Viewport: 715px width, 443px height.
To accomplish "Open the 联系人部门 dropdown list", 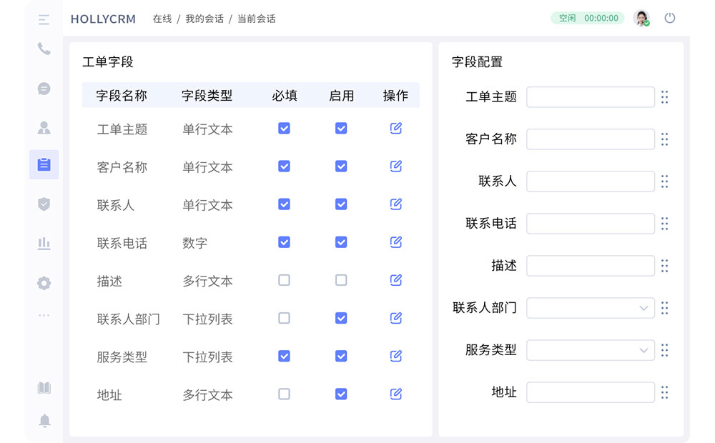I will pyautogui.click(x=590, y=307).
